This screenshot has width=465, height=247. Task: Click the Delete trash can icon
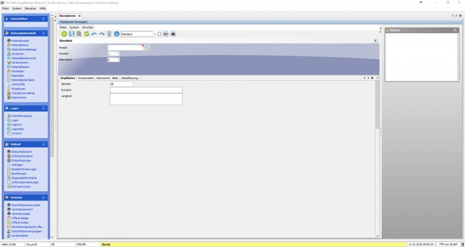click(x=109, y=34)
